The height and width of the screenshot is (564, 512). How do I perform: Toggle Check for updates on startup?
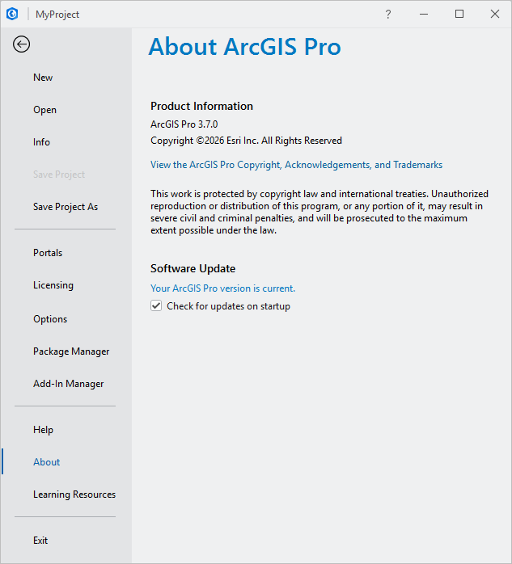(156, 305)
